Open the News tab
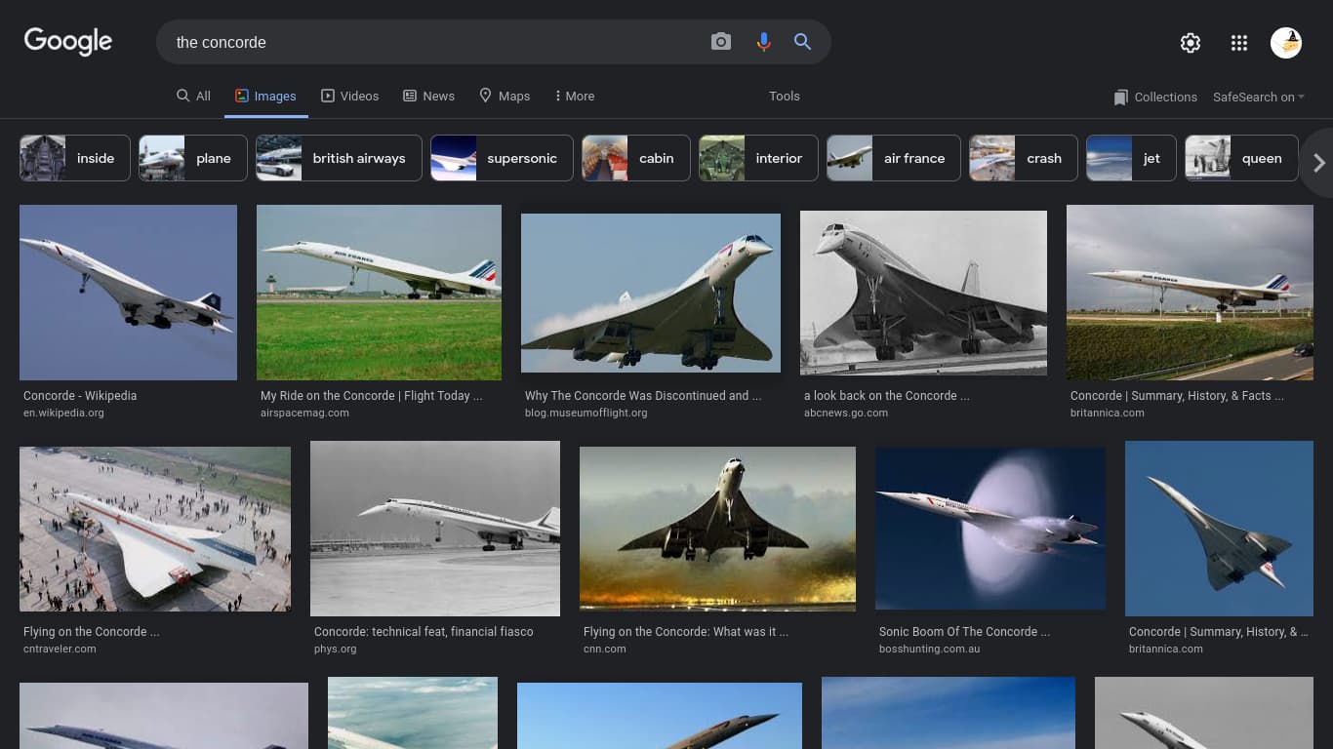The image size is (1333, 749). pos(428,96)
